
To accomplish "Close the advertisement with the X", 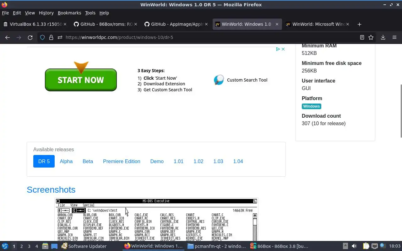I will (283, 49).
